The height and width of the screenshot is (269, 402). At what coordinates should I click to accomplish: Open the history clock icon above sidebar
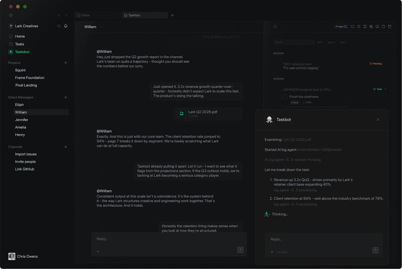coord(11,15)
